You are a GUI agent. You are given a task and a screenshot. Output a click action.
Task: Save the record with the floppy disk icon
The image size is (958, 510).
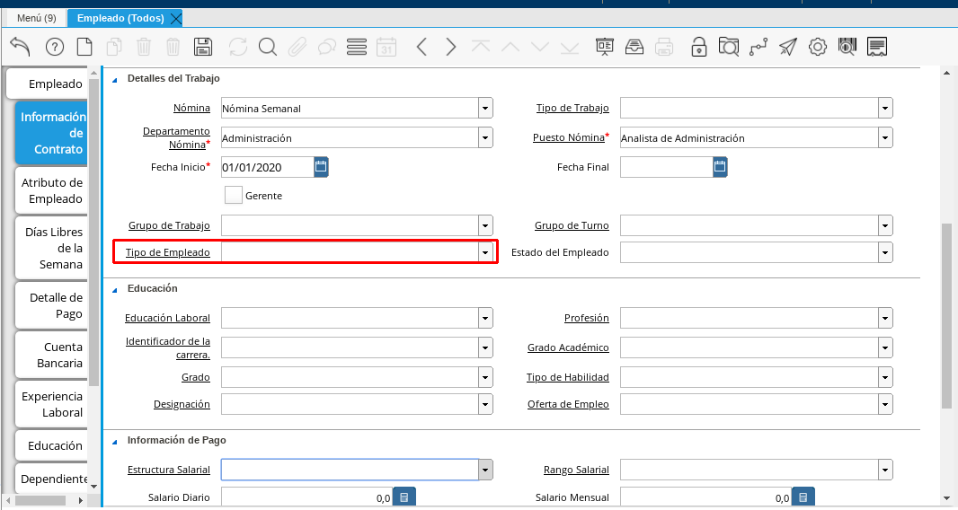203,47
